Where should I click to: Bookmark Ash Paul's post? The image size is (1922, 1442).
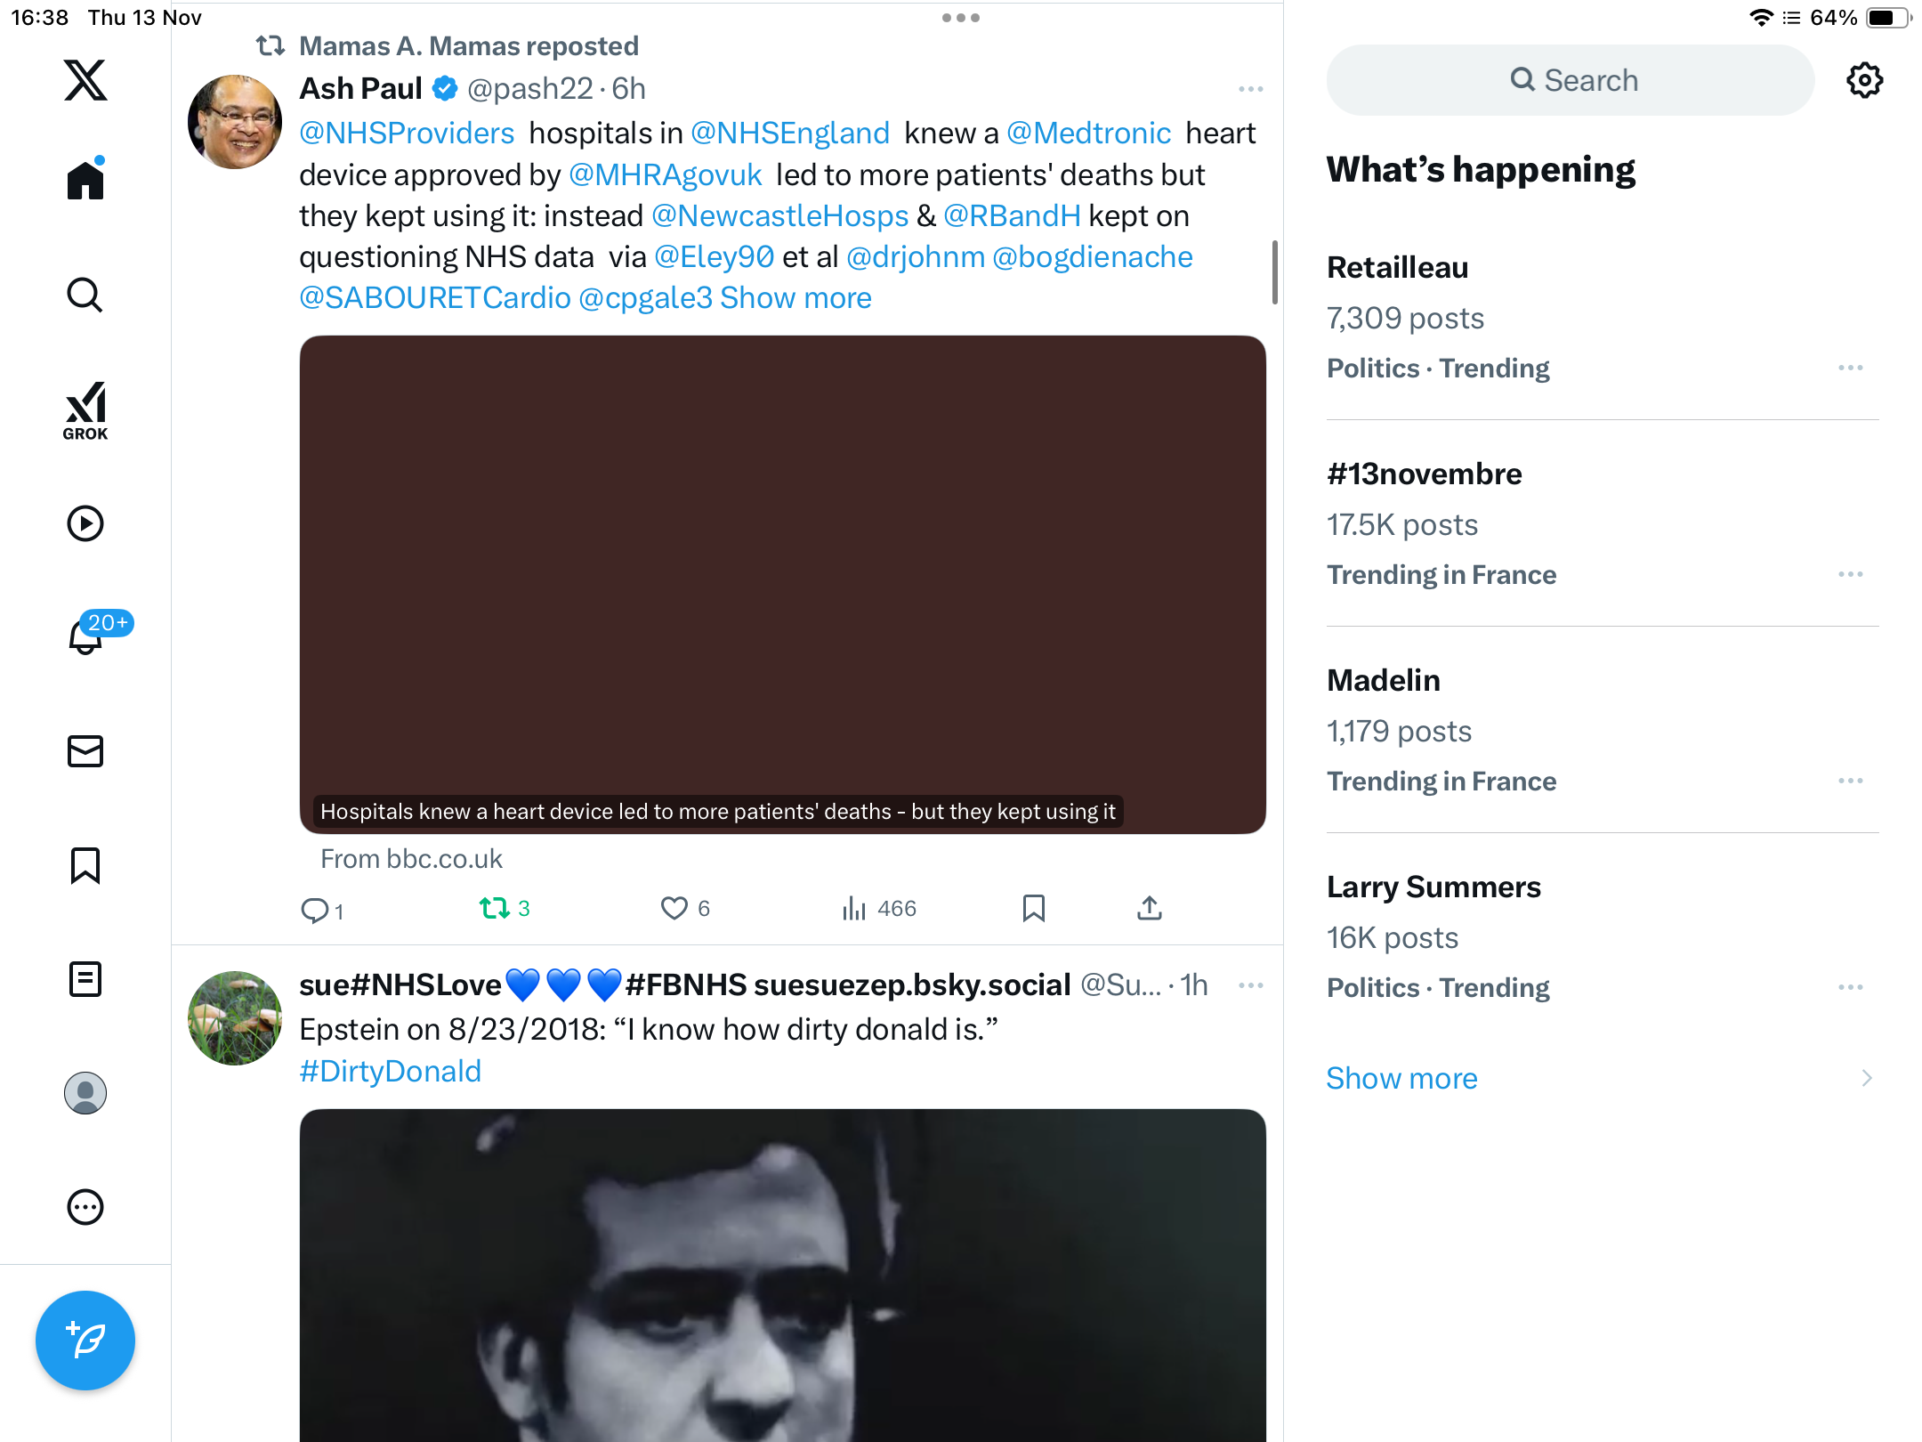pos(1033,908)
